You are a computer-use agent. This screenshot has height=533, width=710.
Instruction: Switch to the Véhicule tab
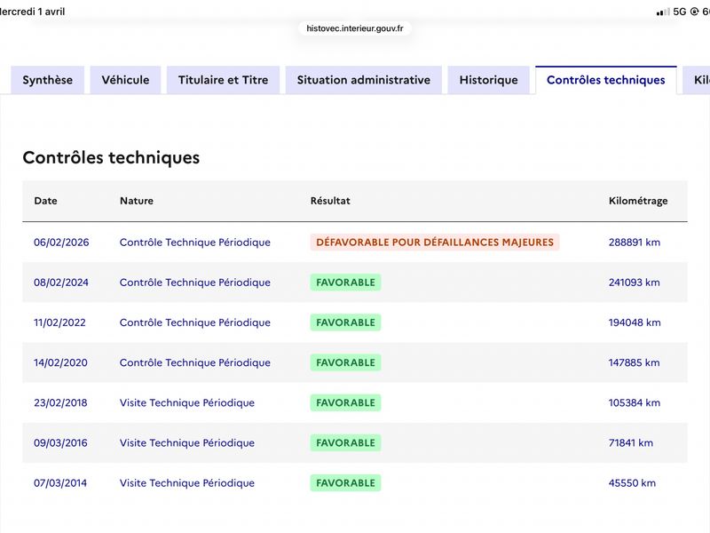125,80
